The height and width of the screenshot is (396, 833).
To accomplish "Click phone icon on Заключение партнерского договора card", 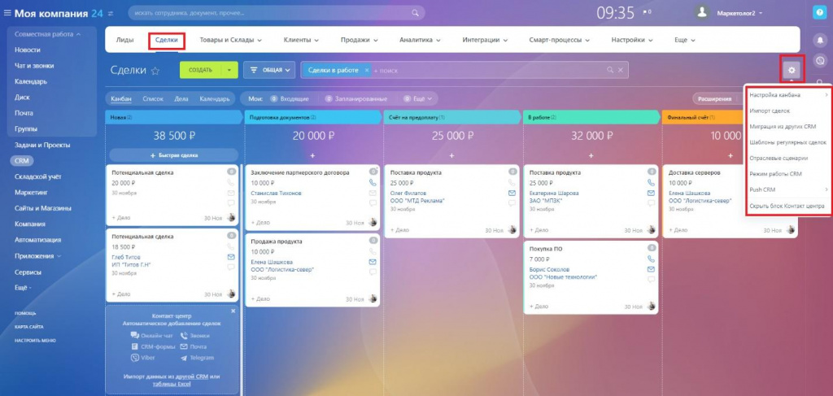I will (373, 183).
